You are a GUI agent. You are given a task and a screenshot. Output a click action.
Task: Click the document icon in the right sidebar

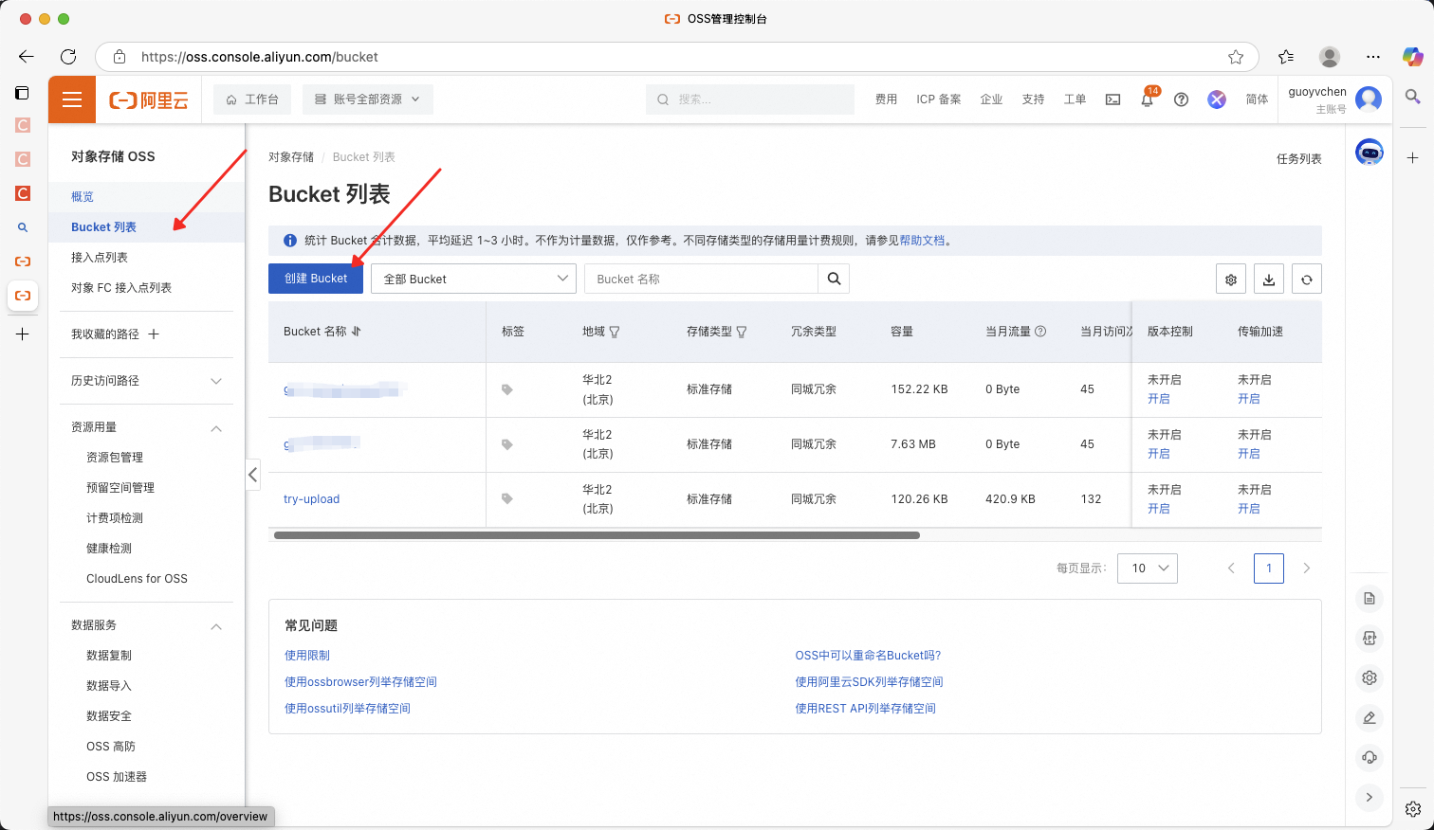(1369, 598)
